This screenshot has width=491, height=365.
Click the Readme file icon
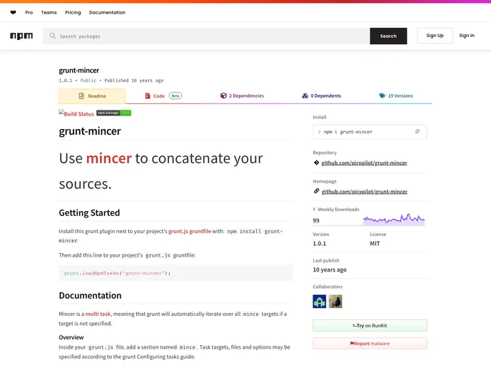coord(81,96)
